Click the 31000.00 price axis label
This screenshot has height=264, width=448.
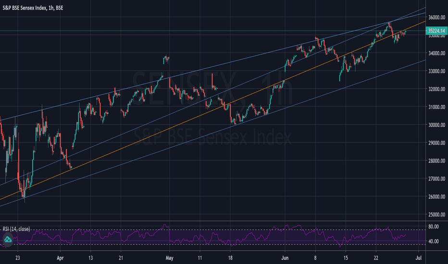point(436,107)
